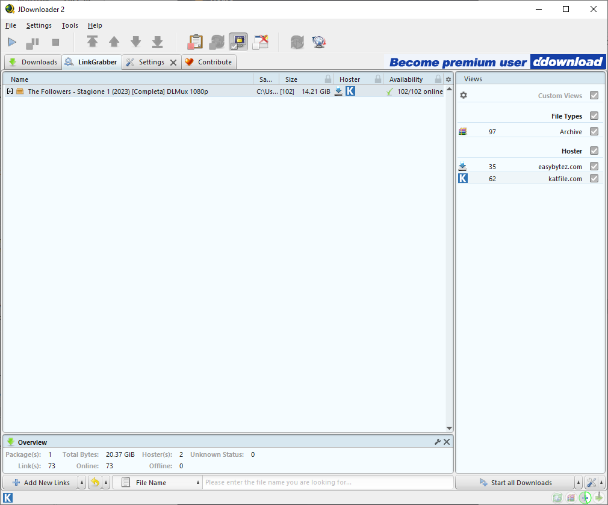This screenshot has height=505, width=608.
Task: Click the table scrollbar up arrow
Action: coord(450,89)
